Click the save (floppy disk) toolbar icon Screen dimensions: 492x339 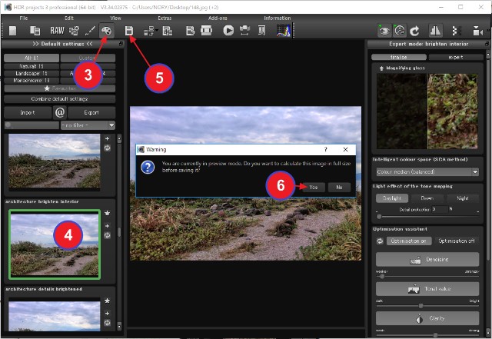(x=130, y=31)
